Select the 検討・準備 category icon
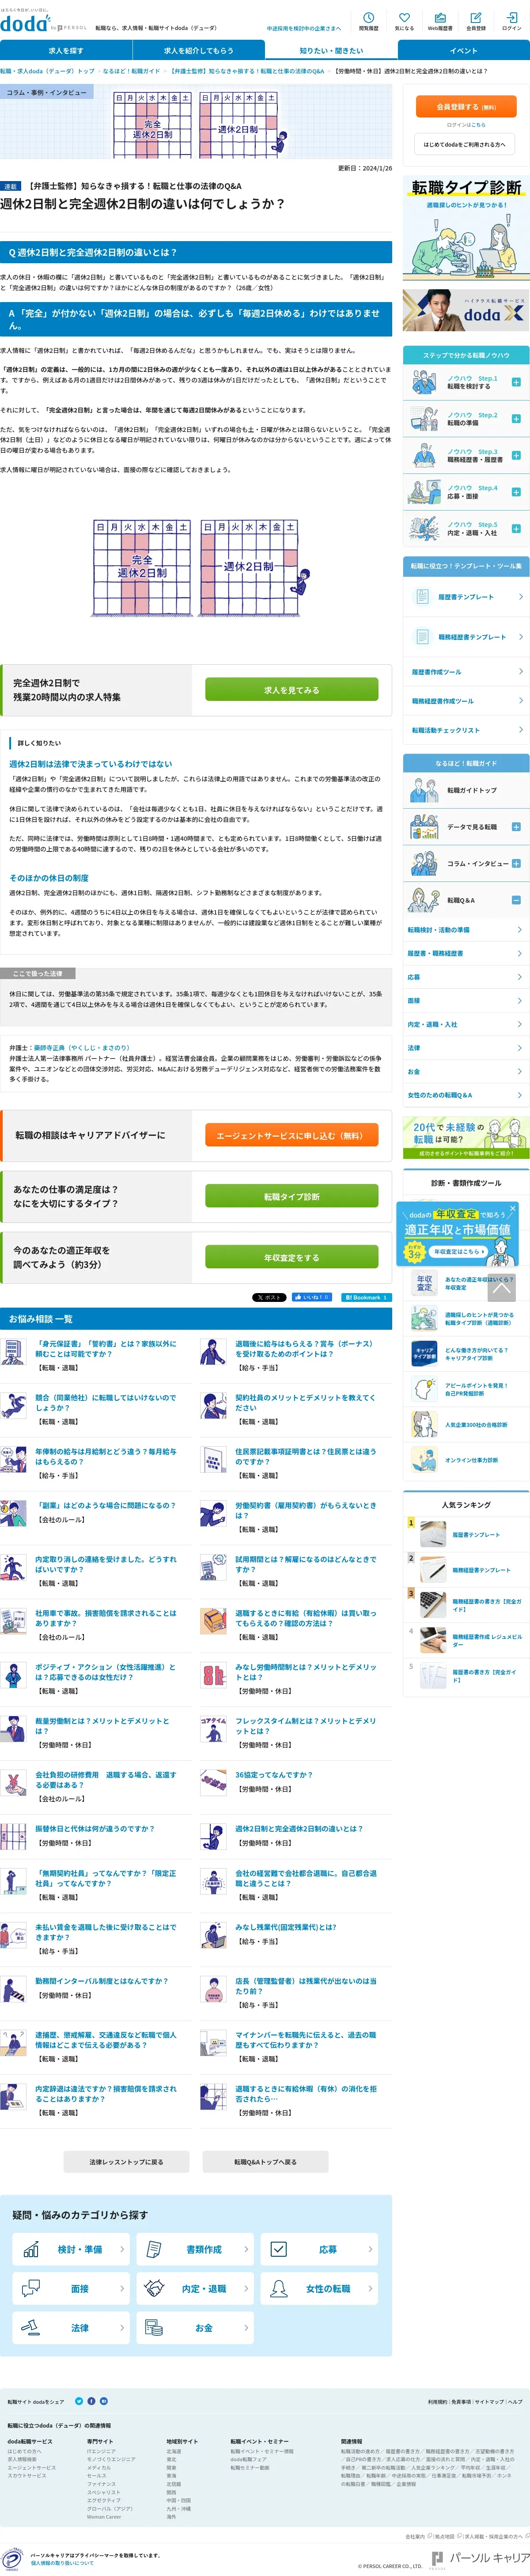Viewport: 530px width, 2576px height. pyautogui.click(x=31, y=2249)
